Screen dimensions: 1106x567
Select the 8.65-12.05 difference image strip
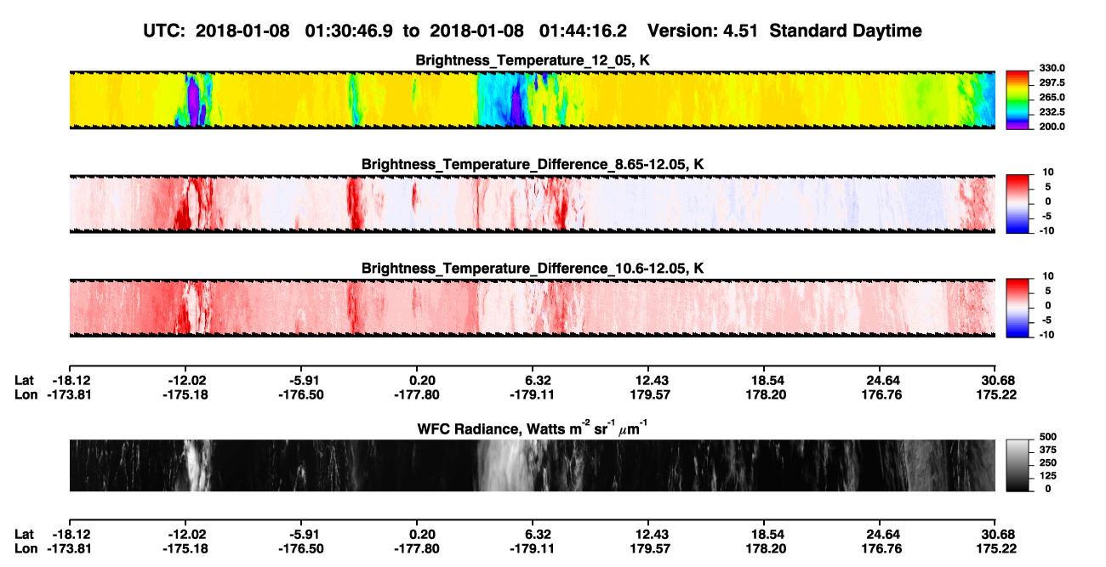point(532,203)
